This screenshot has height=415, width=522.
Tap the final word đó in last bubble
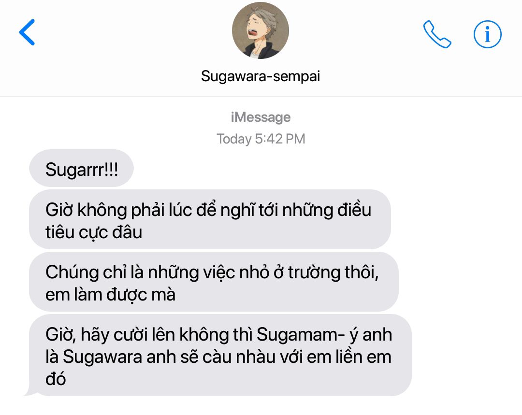[56, 379]
